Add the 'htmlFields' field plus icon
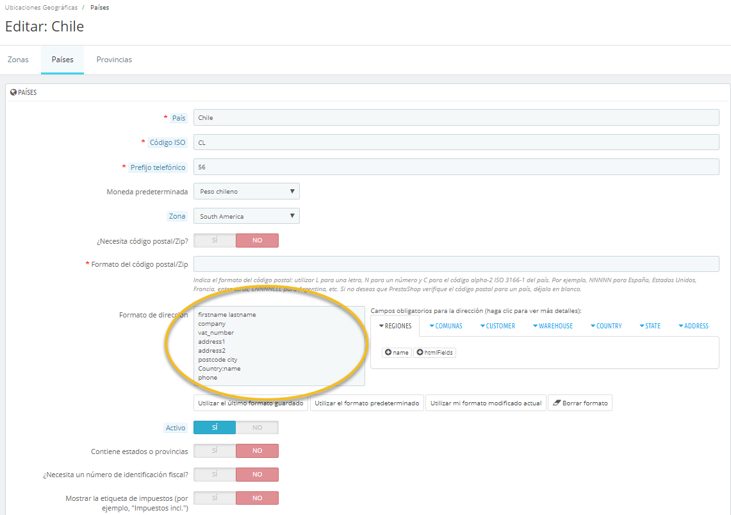The width and height of the screenshot is (731, 515). coord(420,353)
